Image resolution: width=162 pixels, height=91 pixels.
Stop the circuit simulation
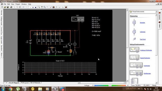[35, 7]
